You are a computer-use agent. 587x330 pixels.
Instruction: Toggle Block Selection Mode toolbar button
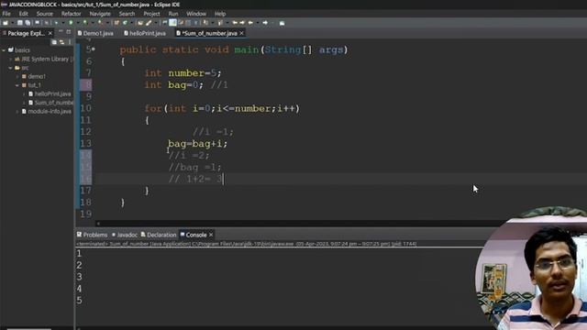(188, 23)
